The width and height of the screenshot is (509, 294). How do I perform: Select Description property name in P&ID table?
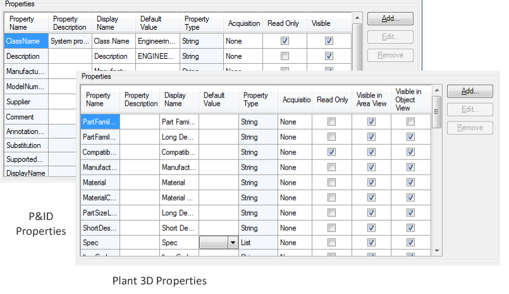coord(27,56)
